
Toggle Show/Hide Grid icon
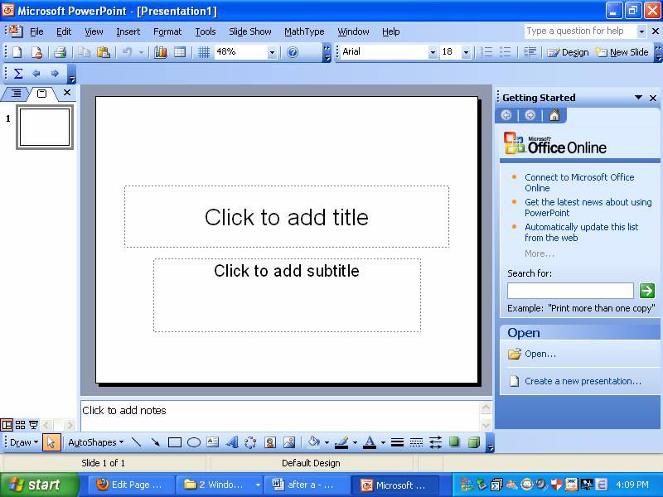pyautogui.click(x=204, y=52)
